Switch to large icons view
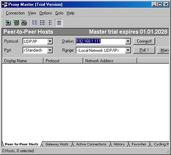The width and height of the screenshot is (171, 155). 35,23
